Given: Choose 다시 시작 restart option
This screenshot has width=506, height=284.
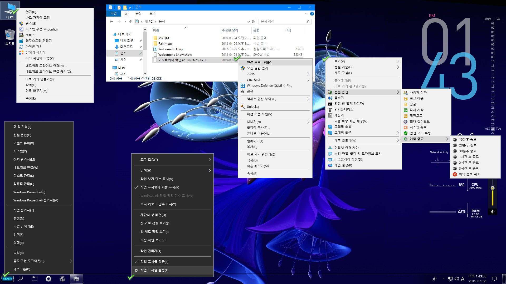Looking at the screenshot, I should coord(426,110).
